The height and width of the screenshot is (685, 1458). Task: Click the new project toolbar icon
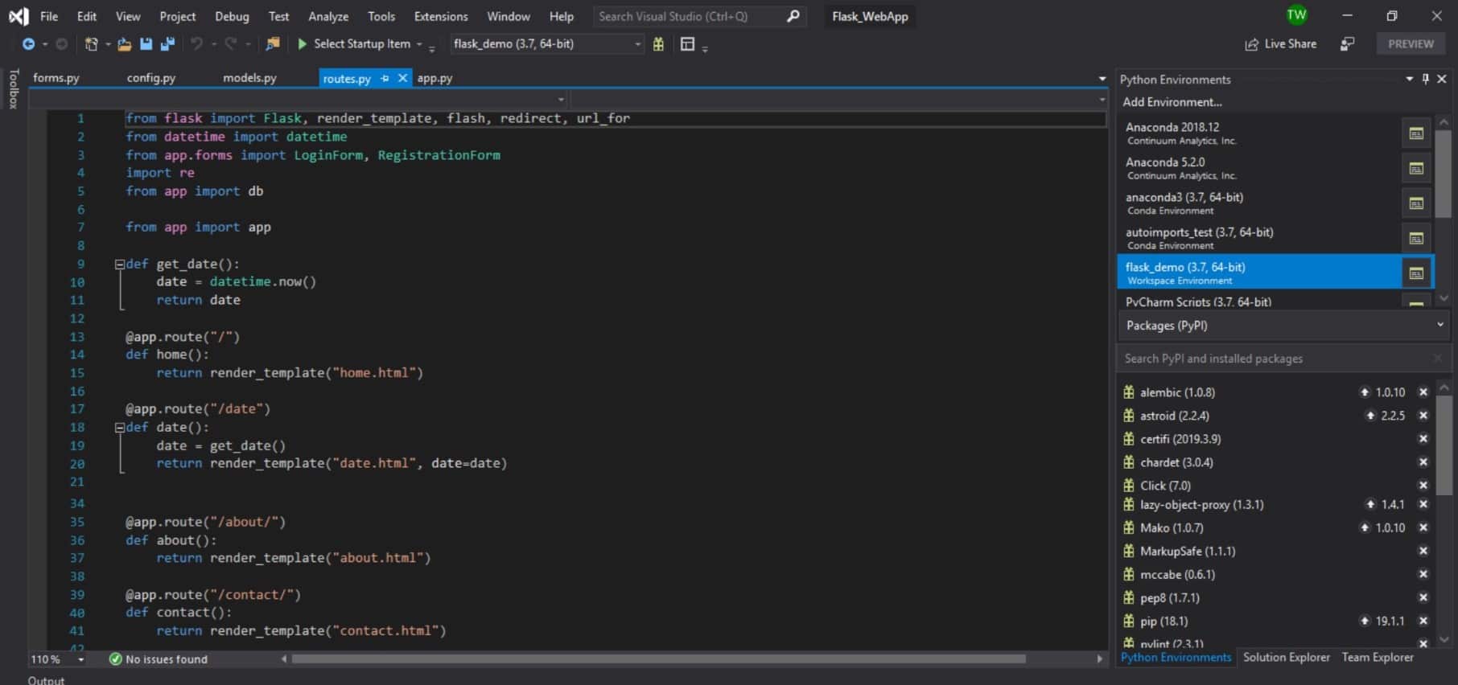click(91, 44)
